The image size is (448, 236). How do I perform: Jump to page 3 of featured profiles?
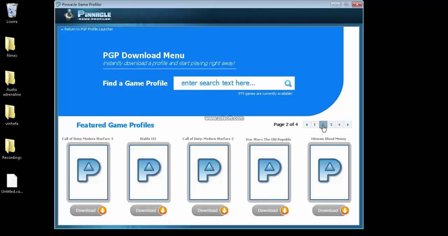[331, 125]
